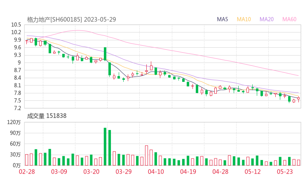Click the 60万 volume axis label
This screenshot has height=181, width=305.
(15, 144)
